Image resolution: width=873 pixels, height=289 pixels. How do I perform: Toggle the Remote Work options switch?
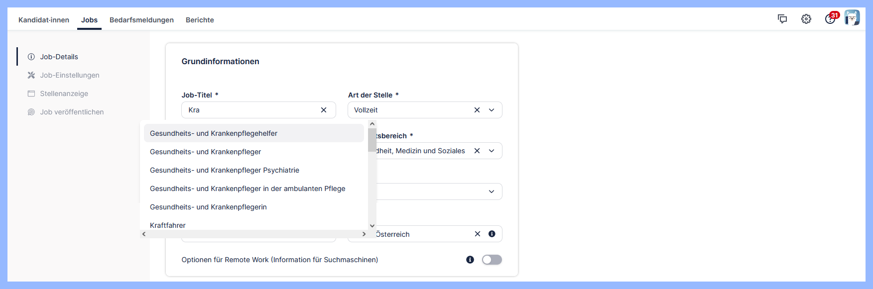492,260
